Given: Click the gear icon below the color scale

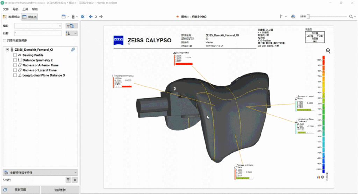Looking at the screenshot, I should 322,177.
